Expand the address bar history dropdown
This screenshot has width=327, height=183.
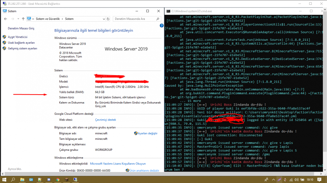(x=104, y=19)
